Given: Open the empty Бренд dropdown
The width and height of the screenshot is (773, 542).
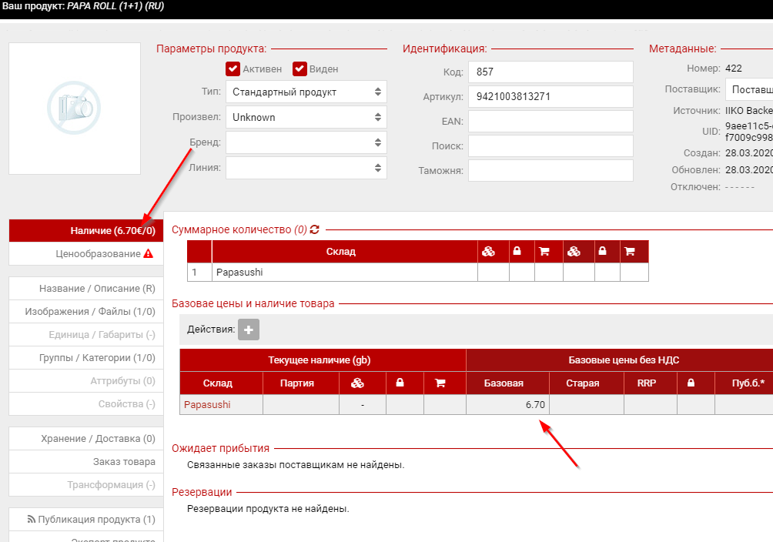Looking at the screenshot, I should click(x=306, y=142).
